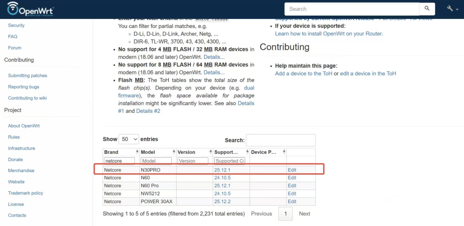Open the Details #1 link
This screenshot has width=464, height=226.
pyautogui.click(x=246, y=104)
